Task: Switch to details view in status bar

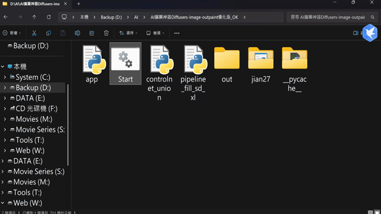Action: (x=370, y=212)
